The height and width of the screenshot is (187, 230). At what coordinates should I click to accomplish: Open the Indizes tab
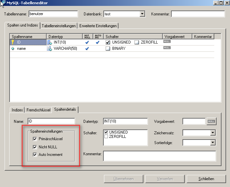point(17,110)
